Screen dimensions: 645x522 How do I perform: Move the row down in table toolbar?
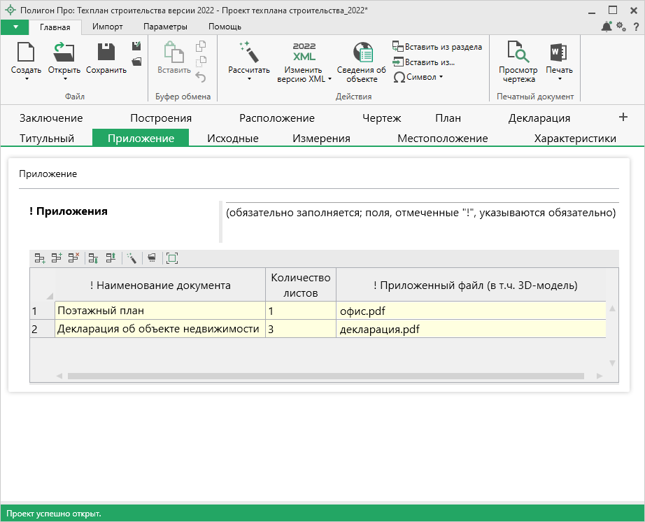[x=94, y=258]
